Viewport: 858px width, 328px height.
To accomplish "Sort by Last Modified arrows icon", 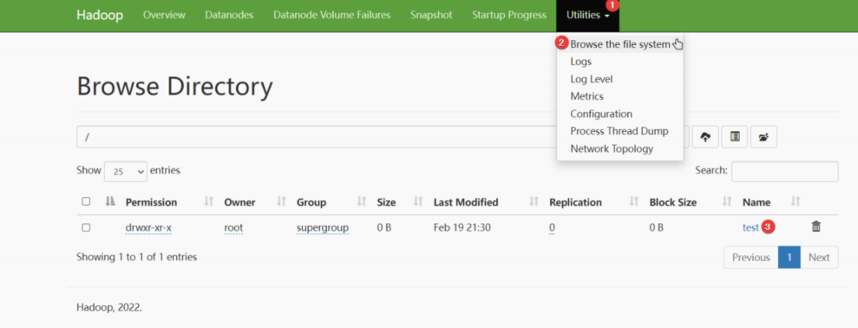I will (534, 202).
